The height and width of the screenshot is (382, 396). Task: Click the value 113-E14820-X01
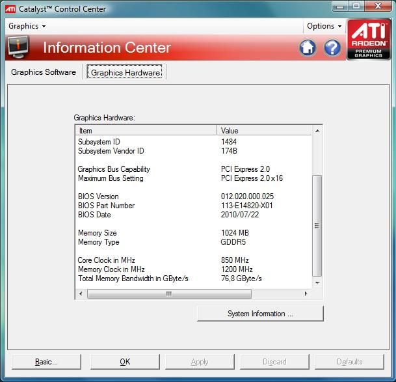click(x=246, y=206)
